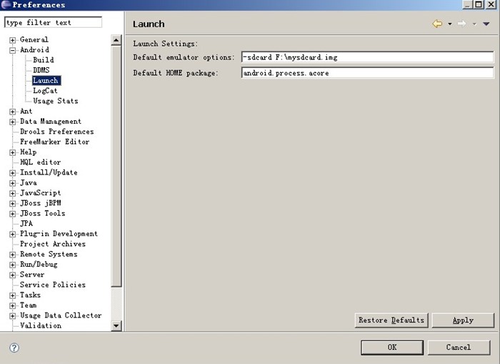This screenshot has height=364, width=500.
Task: Click the back navigation arrow icon
Action: coord(437,24)
